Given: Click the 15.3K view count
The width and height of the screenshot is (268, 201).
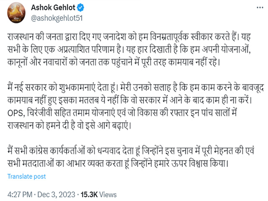Looking at the screenshot, I should point(89,194).
